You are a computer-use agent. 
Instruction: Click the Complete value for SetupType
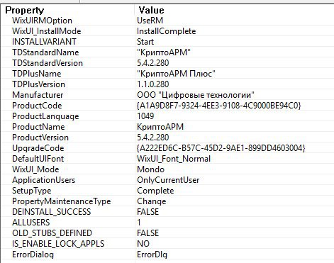[155, 191]
